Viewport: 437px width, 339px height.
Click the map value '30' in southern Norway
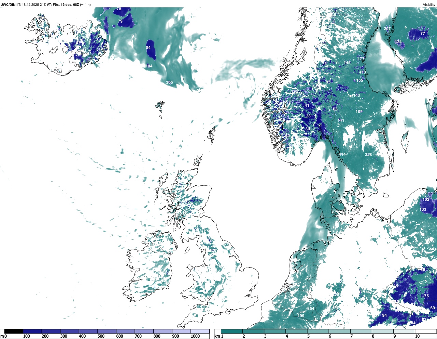(x=308, y=129)
